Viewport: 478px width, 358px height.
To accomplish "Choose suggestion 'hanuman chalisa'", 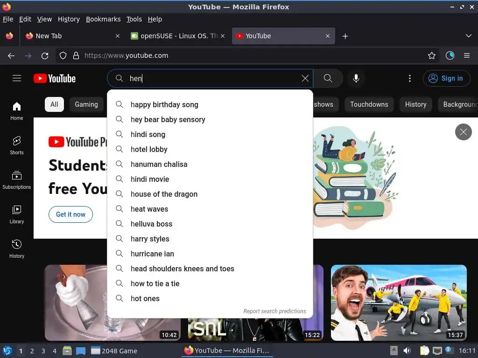I will point(210,165).
